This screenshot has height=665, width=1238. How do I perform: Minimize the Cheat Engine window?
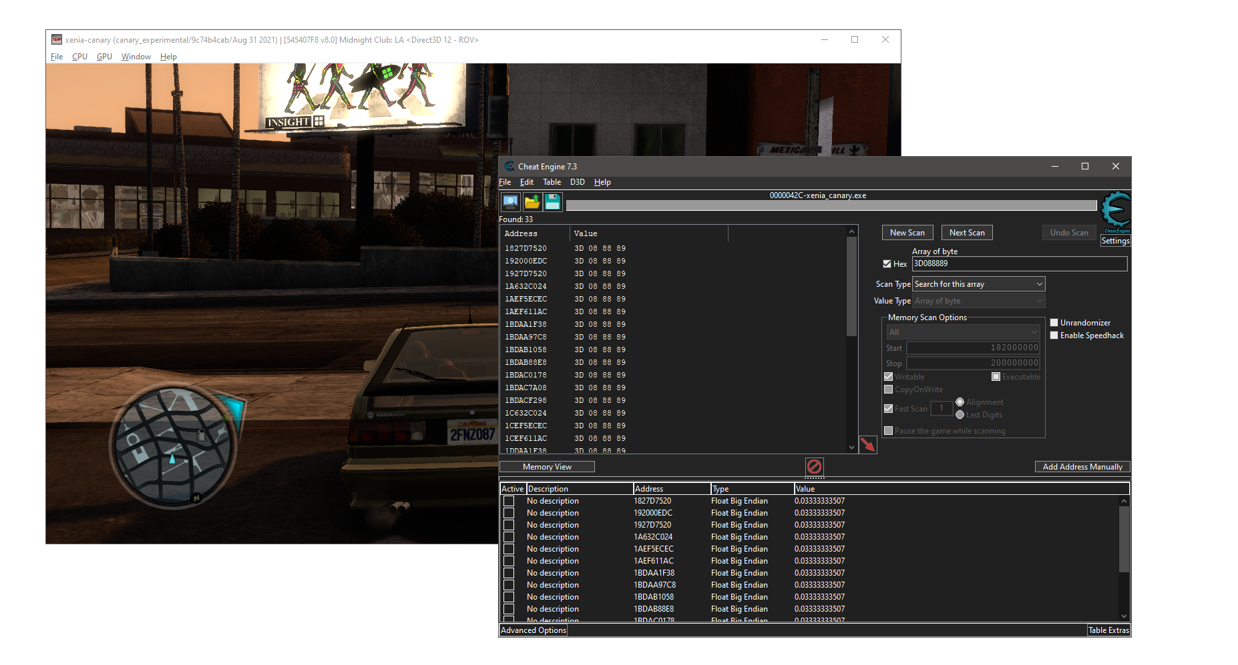tap(1055, 166)
